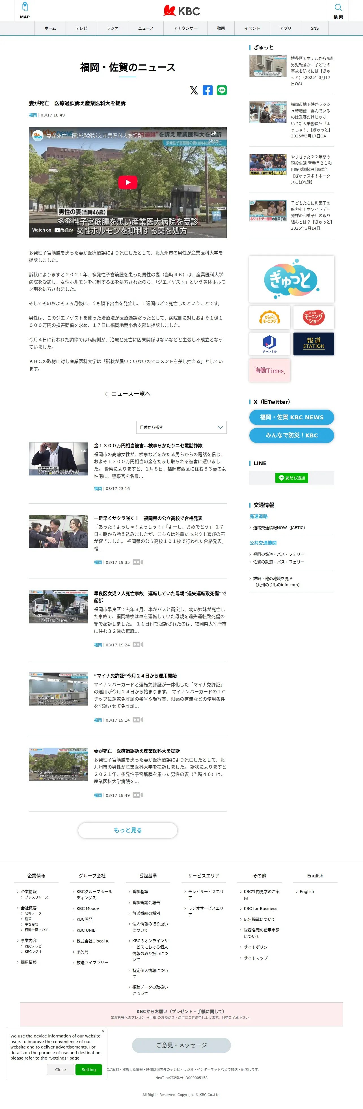The width and height of the screenshot is (363, 1109).
Task: Click the green Setting button
Action: (89, 1069)
